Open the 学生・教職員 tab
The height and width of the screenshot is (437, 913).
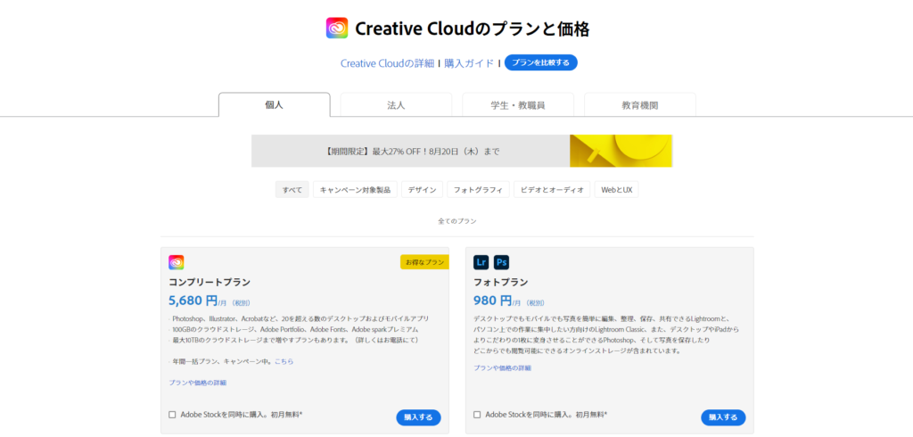click(x=518, y=105)
